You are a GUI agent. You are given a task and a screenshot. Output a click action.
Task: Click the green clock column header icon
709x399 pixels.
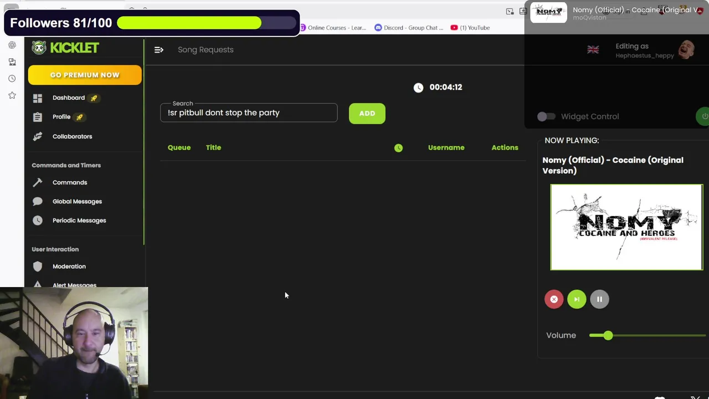click(x=398, y=148)
